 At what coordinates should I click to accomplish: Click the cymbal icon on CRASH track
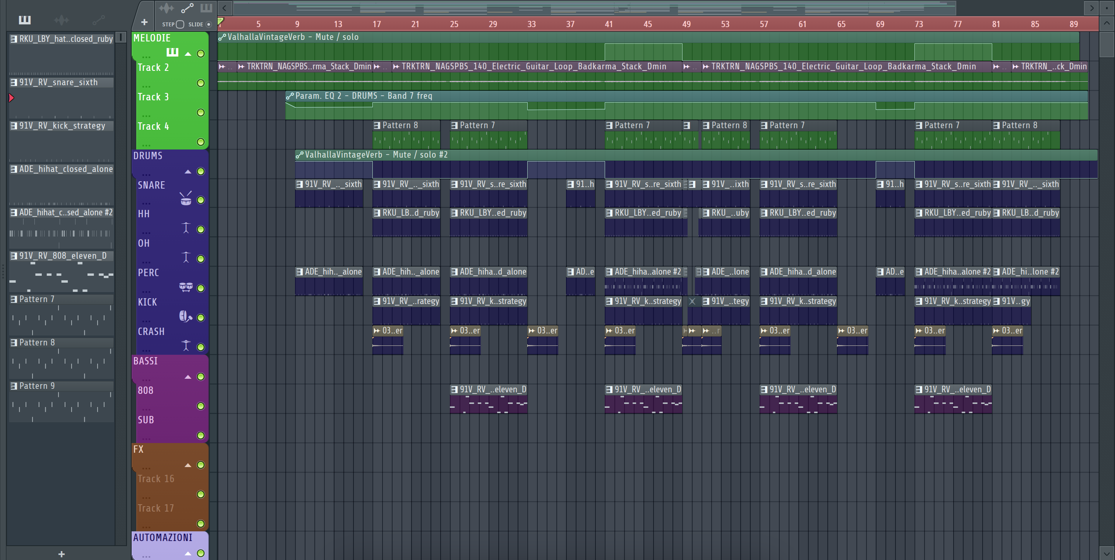(186, 345)
